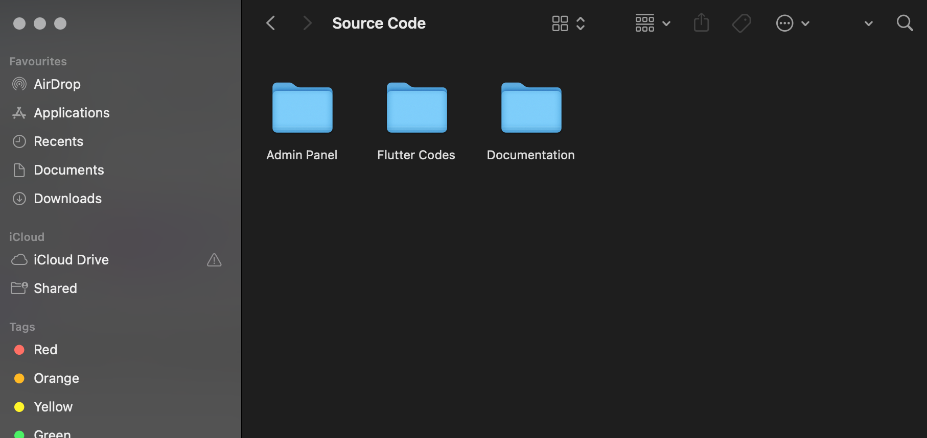Close the Finder window
The height and width of the screenshot is (438, 927).
[x=19, y=23]
